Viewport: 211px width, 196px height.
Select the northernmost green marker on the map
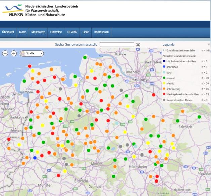click(x=85, y=58)
